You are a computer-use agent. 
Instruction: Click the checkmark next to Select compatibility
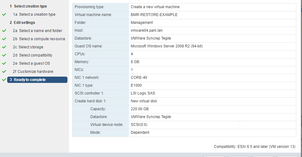coord(4,55)
